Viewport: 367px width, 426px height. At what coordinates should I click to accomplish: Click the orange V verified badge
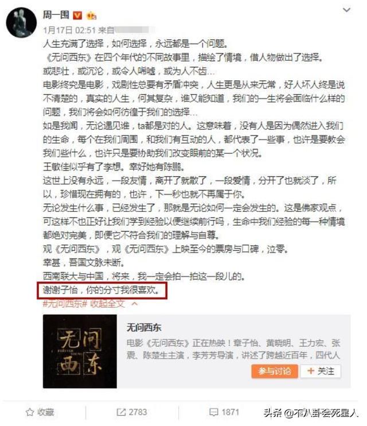coord(77,16)
